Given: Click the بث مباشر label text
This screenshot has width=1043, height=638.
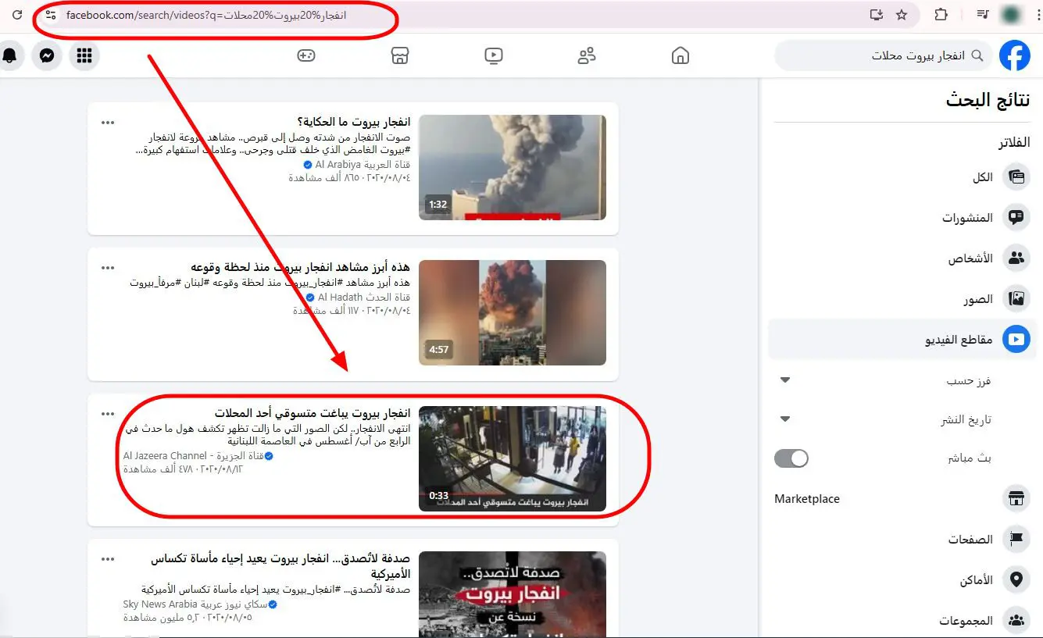Looking at the screenshot, I should [x=970, y=458].
